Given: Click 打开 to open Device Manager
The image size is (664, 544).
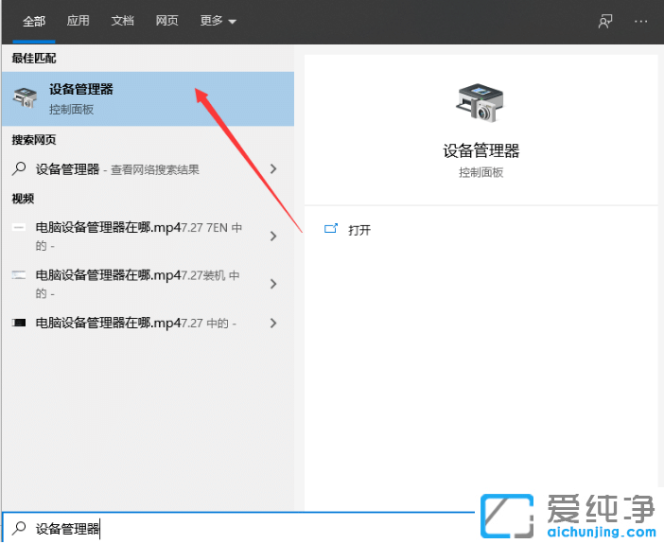Looking at the screenshot, I should [359, 230].
